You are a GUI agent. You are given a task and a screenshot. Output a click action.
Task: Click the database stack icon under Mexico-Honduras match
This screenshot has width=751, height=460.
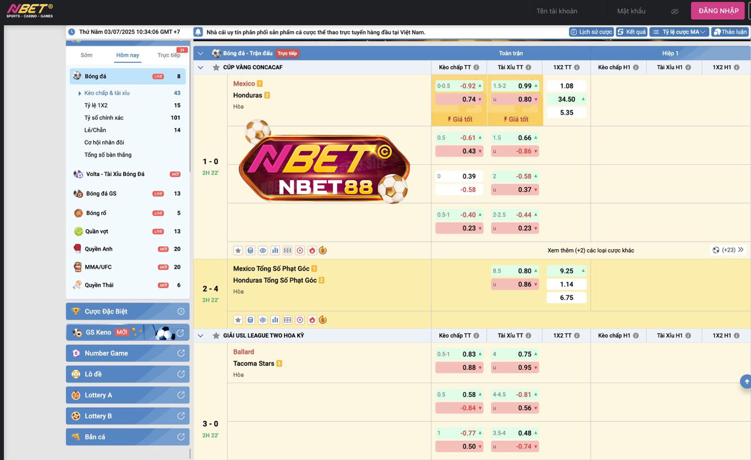pyautogui.click(x=251, y=251)
